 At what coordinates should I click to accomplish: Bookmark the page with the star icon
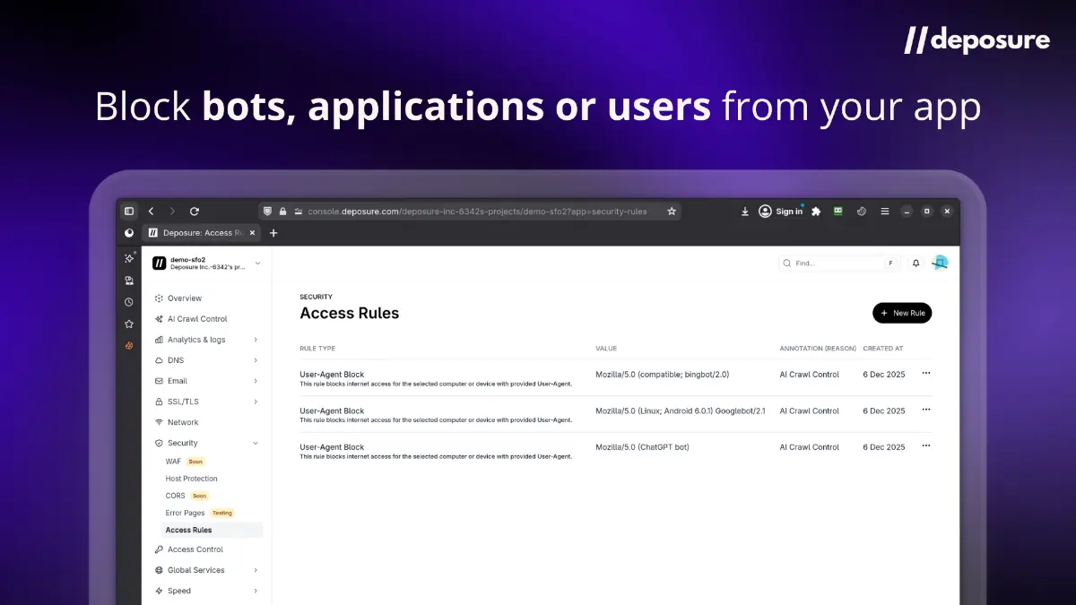(672, 211)
